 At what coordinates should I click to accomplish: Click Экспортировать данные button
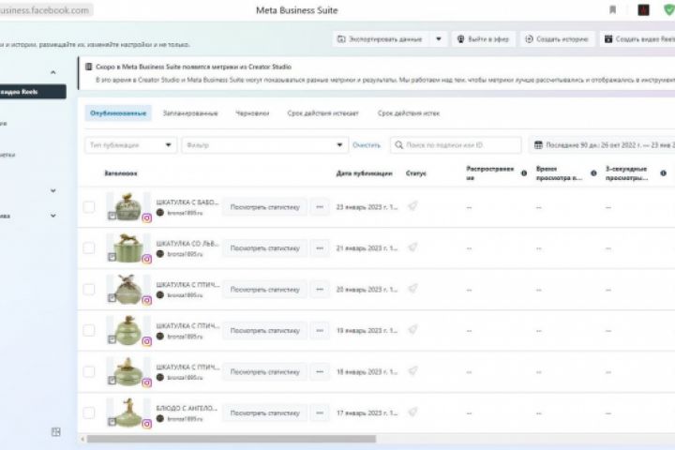(381, 39)
